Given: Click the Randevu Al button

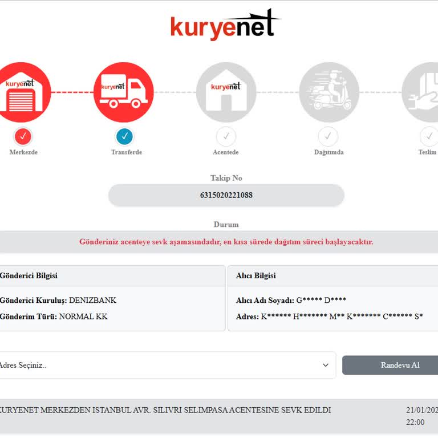Looking at the screenshot, I should click(390, 365).
